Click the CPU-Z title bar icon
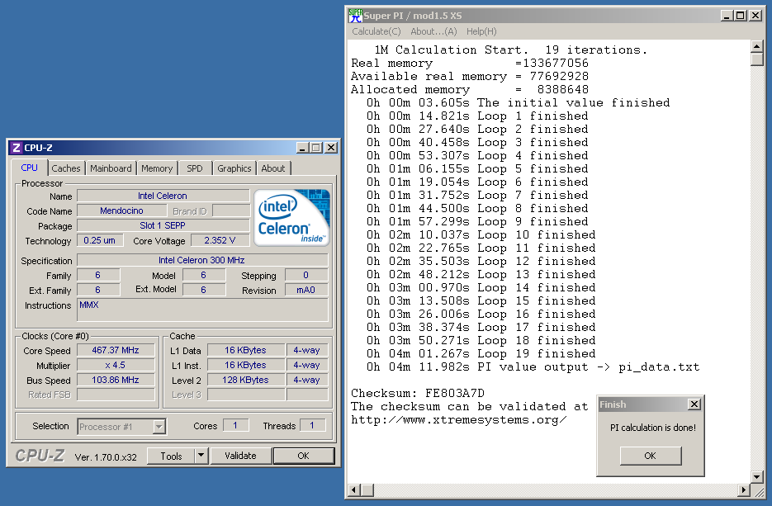This screenshot has width=772, height=506. tap(16, 148)
